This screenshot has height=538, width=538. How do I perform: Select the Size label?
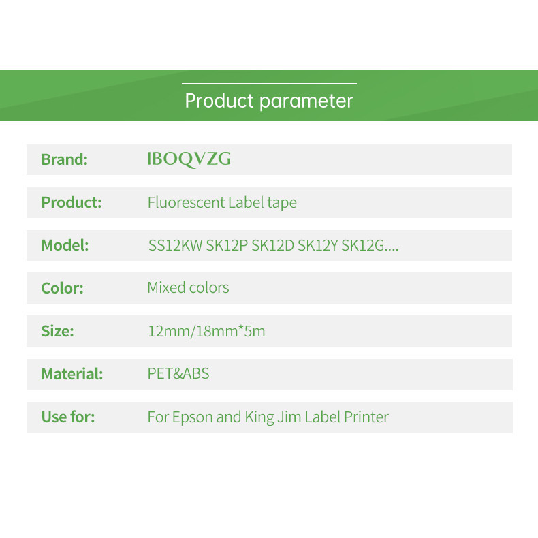point(57,331)
